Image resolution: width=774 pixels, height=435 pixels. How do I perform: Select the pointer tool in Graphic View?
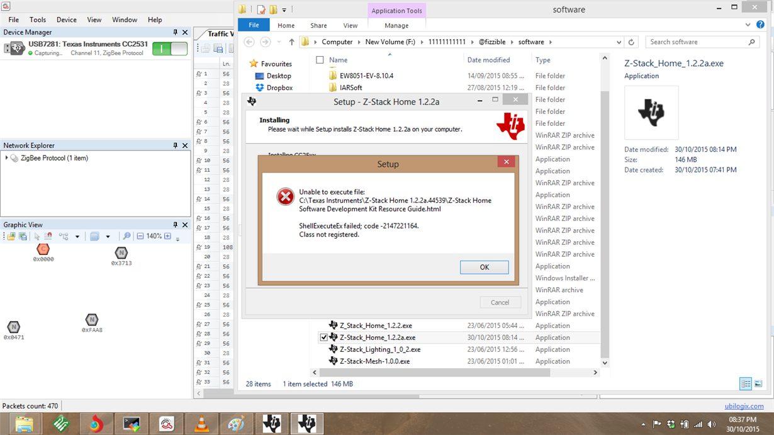pyautogui.click(x=37, y=237)
